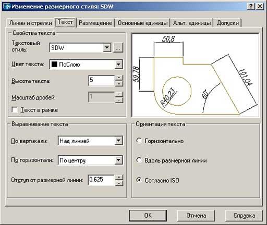Image resolution: width=267 pixels, height=225 pixels.
Task: Click the Масштаб дробей down arrow
Action: 119,100
